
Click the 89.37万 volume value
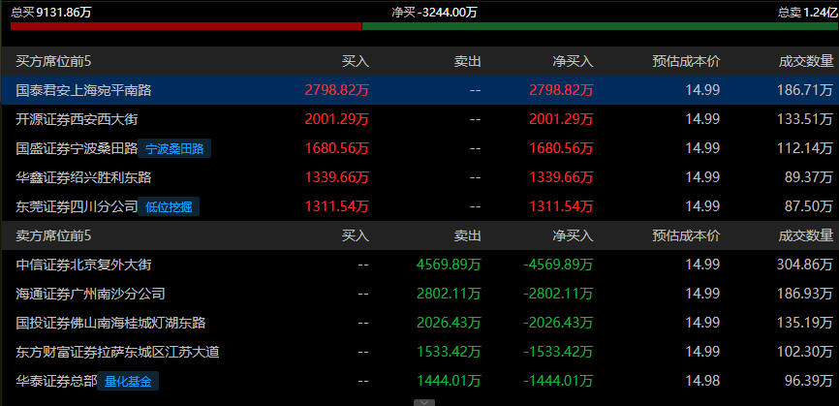809,177
